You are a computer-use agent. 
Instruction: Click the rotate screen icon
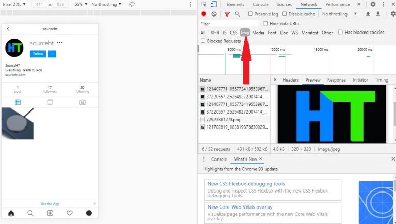[132, 4]
